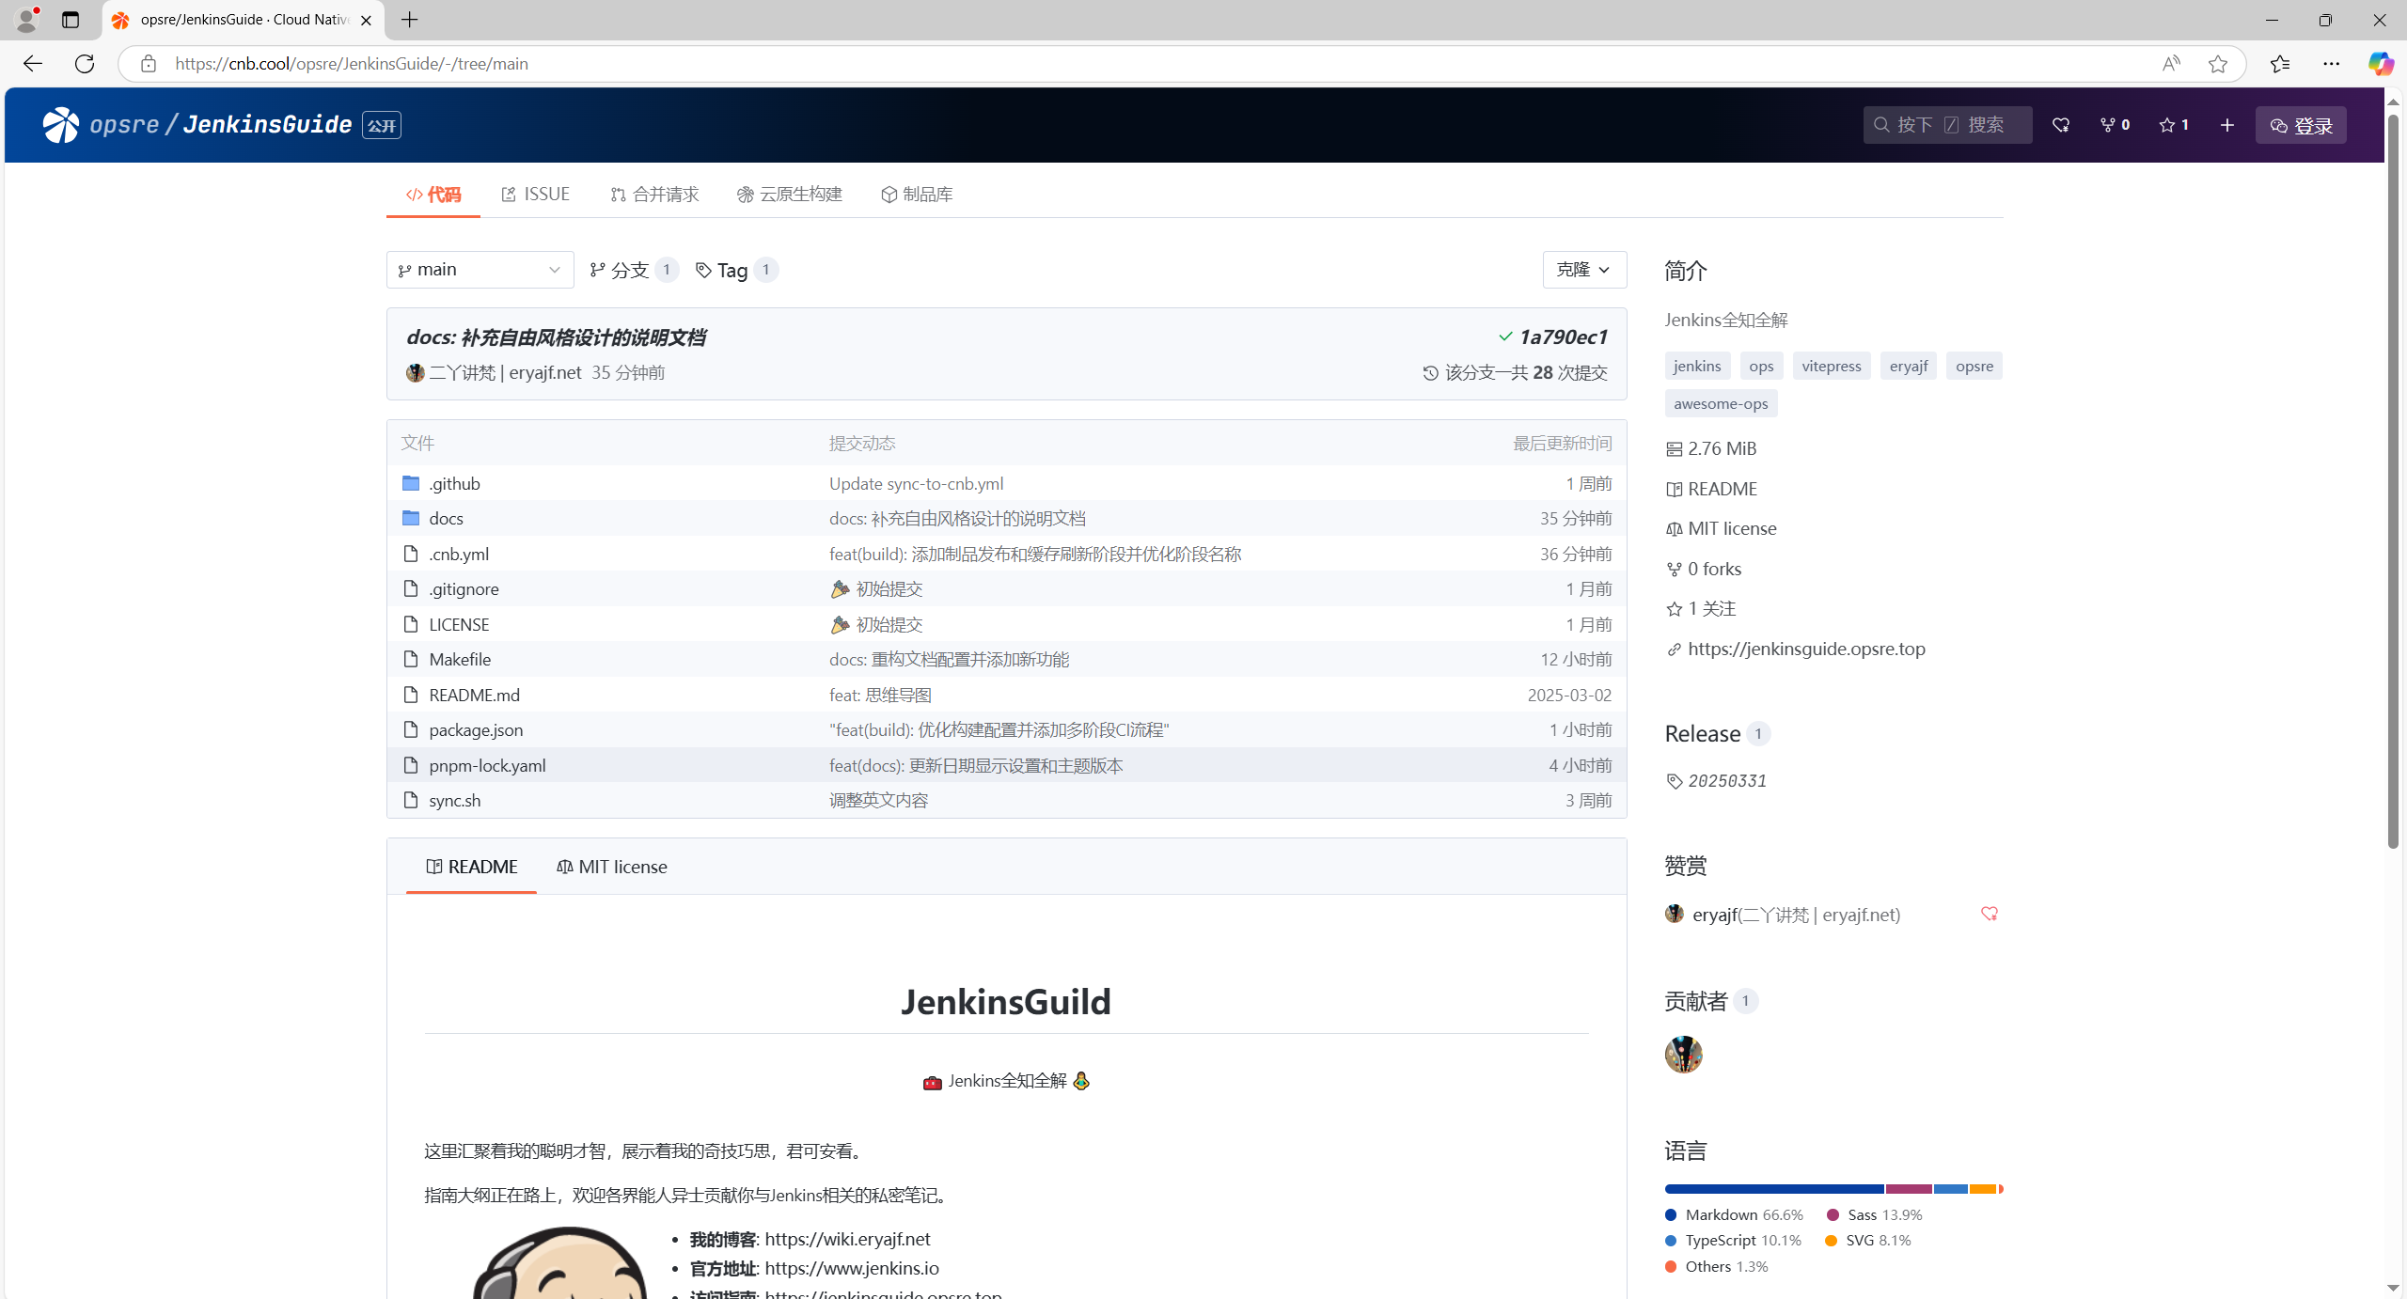2407x1299 pixels.
Task: Switch to the 代码 tab
Action: point(433,194)
